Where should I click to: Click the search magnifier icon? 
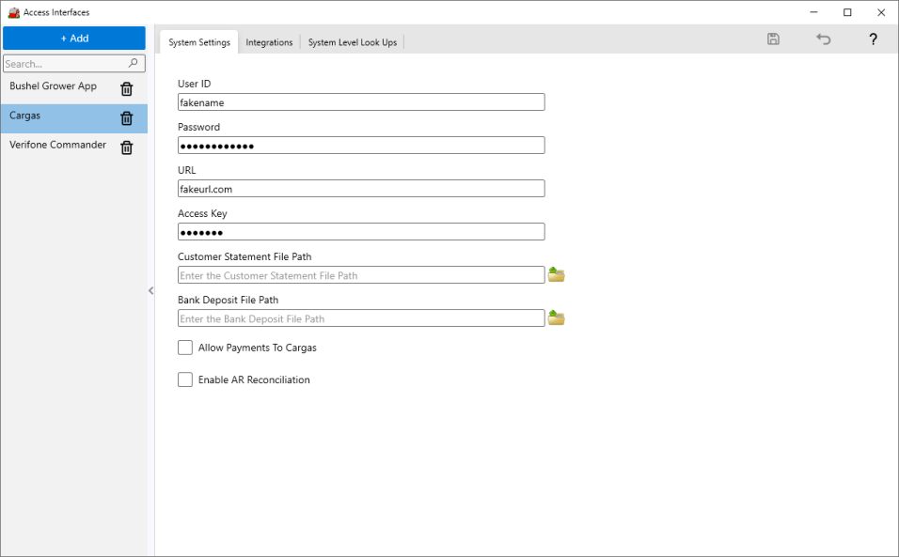[x=134, y=64]
